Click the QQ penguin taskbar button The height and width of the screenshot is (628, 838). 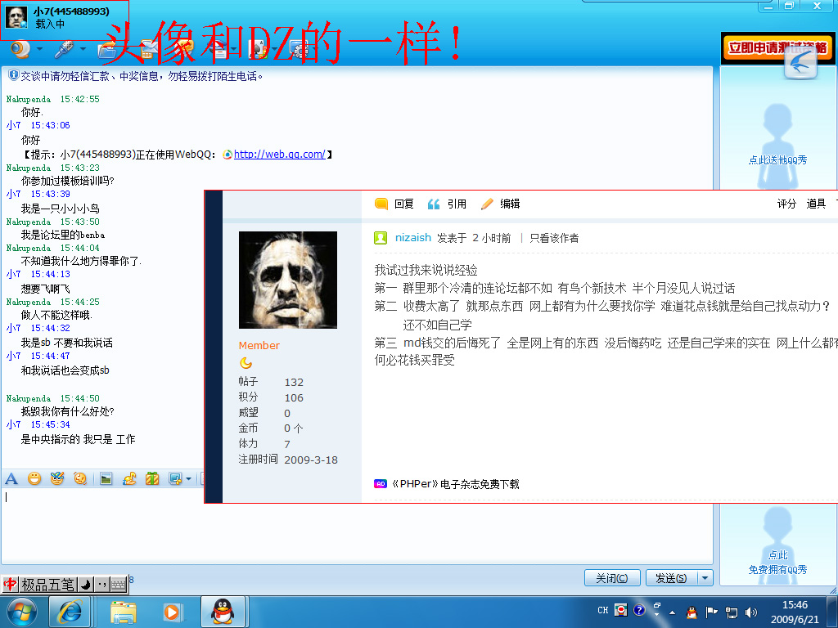click(223, 612)
